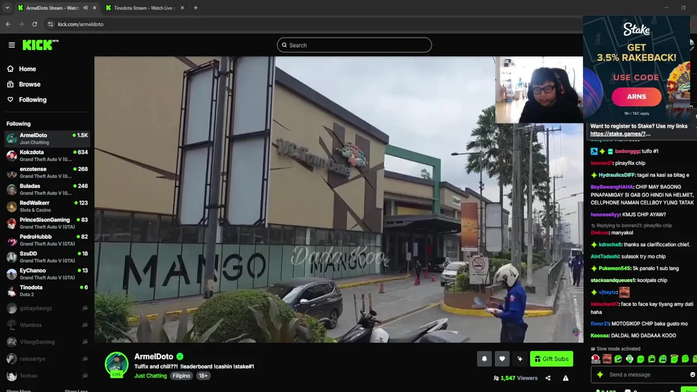Screen dimensions: 697x392
Task: Reload the page
Action: (x=34, y=24)
